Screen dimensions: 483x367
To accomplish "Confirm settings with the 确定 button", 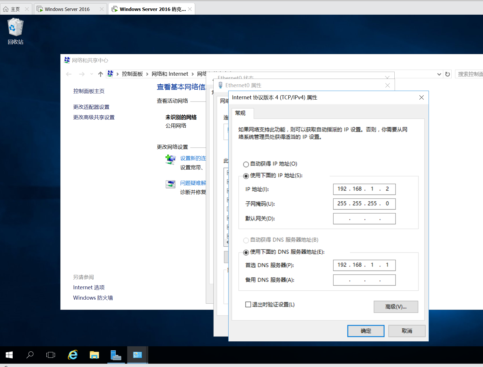I will point(366,331).
